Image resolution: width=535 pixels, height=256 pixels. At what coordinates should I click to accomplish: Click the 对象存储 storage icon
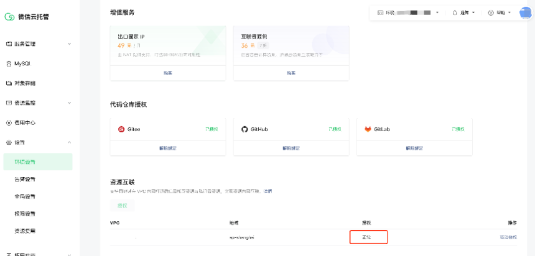(9, 83)
